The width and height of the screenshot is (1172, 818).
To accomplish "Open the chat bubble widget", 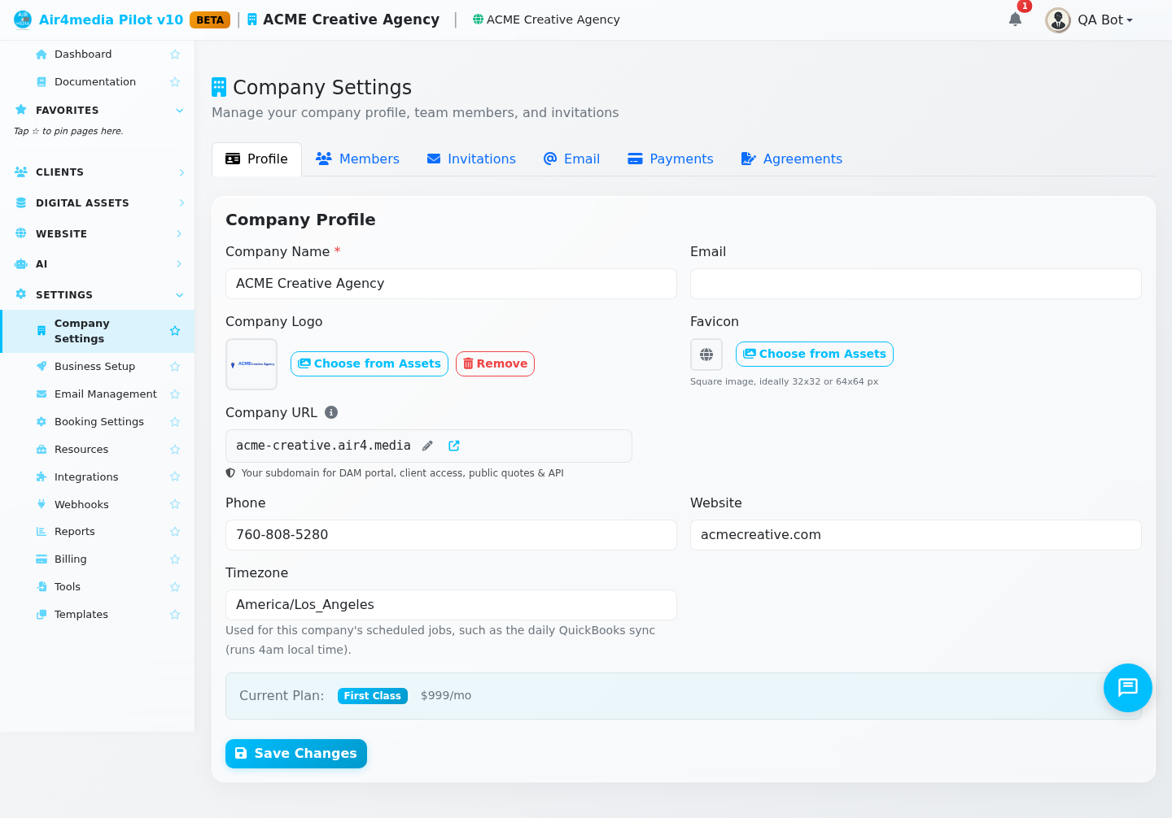I will [x=1127, y=688].
